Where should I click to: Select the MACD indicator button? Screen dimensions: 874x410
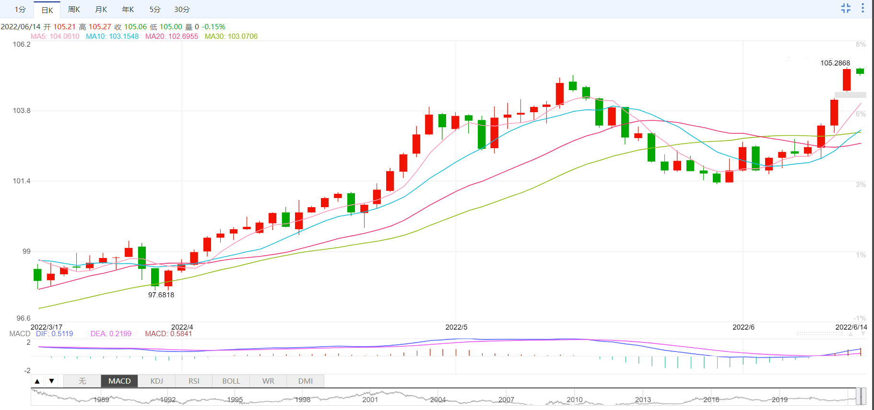click(119, 381)
